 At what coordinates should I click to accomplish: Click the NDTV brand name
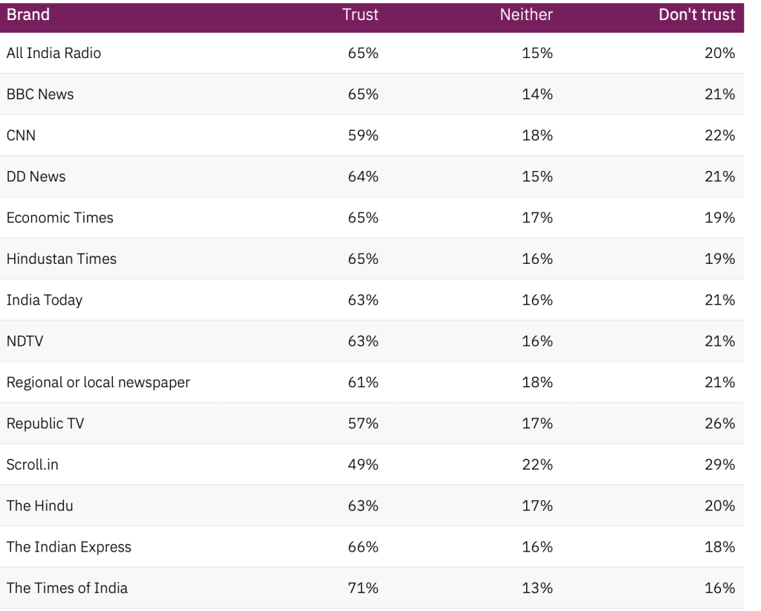click(26, 341)
